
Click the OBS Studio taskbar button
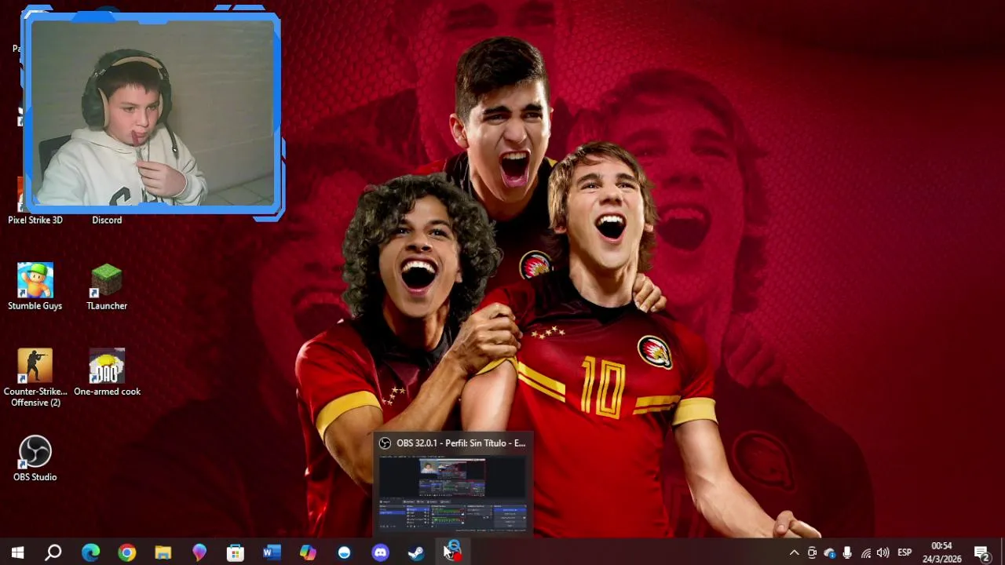(453, 552)
